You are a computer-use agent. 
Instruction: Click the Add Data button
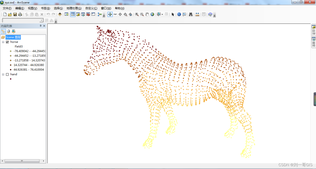[x=60, y=14]
